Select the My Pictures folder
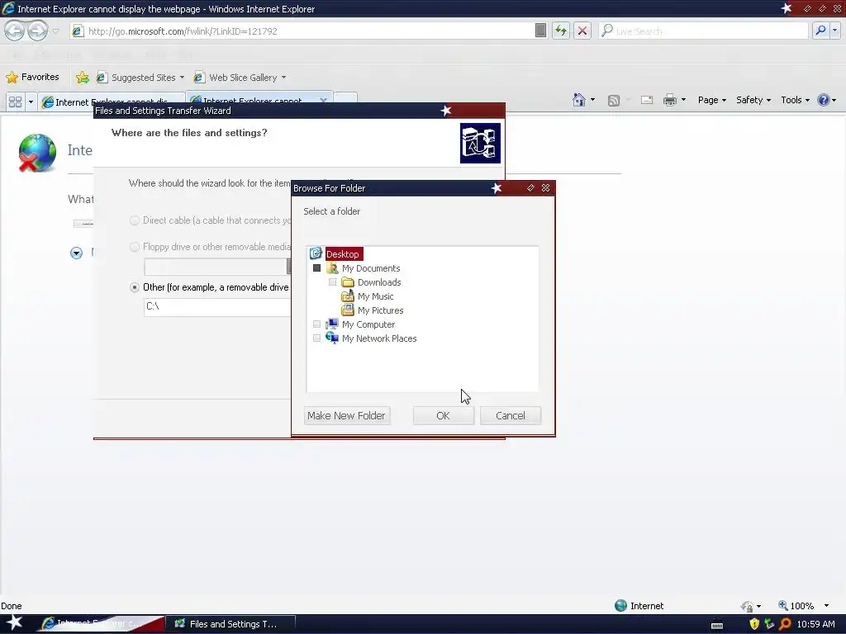The image size is (846, 634). tap(380, 310)
